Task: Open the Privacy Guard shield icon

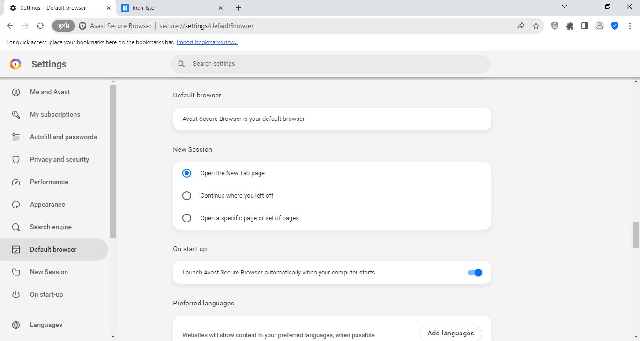Action: pyautogui.click(x=555, y=26)
